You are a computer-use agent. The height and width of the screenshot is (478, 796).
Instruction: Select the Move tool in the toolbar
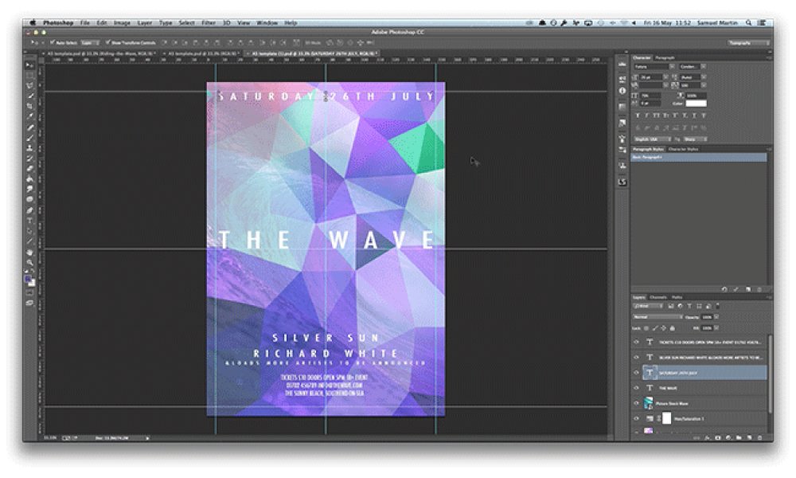tap(30, 65)
